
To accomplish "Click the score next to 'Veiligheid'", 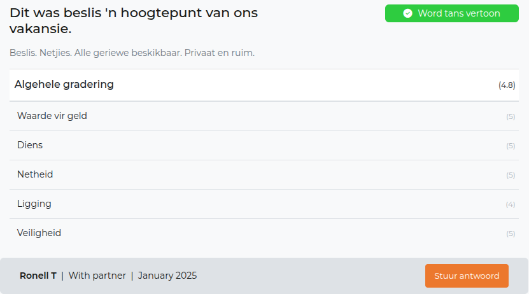I will tap(511, 234).
